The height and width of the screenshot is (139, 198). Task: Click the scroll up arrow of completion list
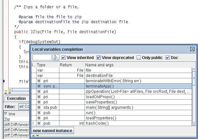(x=194, y=69)
